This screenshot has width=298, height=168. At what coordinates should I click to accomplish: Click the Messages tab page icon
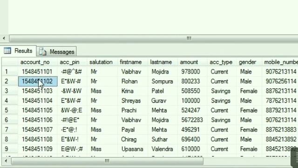point(43,52)
